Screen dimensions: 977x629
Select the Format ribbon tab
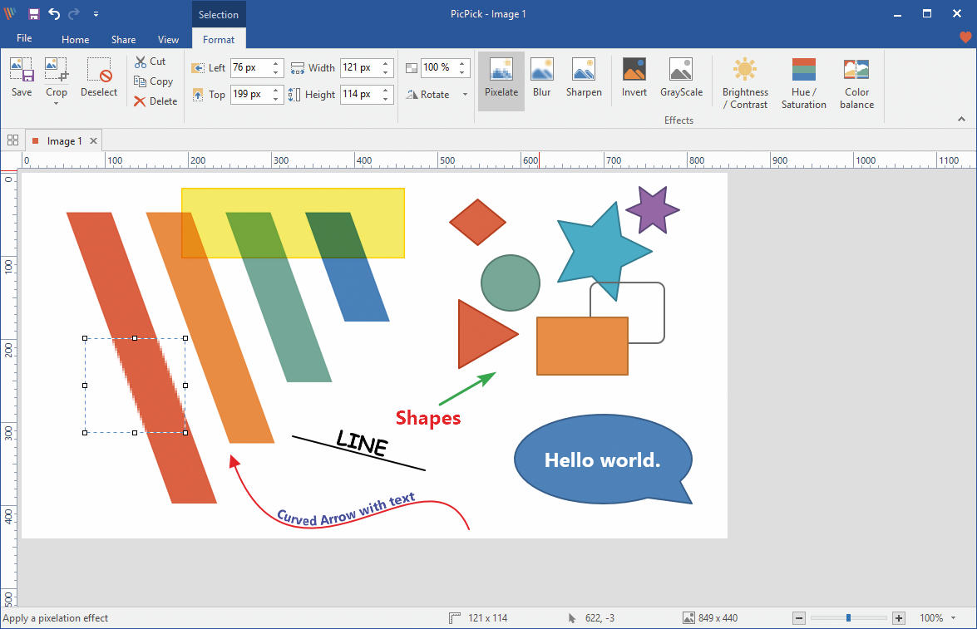tap(219, 39)
